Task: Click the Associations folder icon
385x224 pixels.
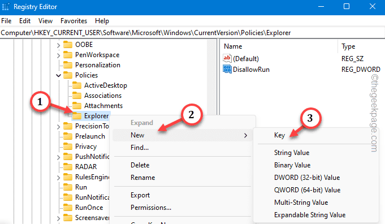Action: click(x=77, y=96)
